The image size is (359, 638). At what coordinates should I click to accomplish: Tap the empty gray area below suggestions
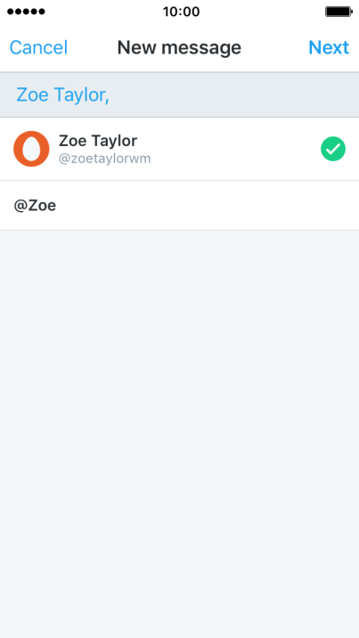point(179,434)
